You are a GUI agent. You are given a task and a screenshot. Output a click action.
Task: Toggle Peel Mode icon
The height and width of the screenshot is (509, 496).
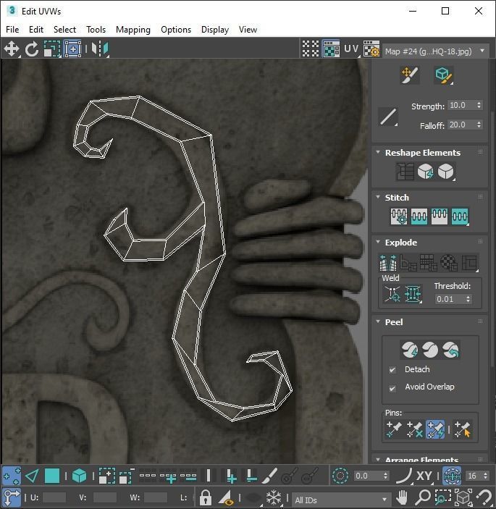[430, 350]
